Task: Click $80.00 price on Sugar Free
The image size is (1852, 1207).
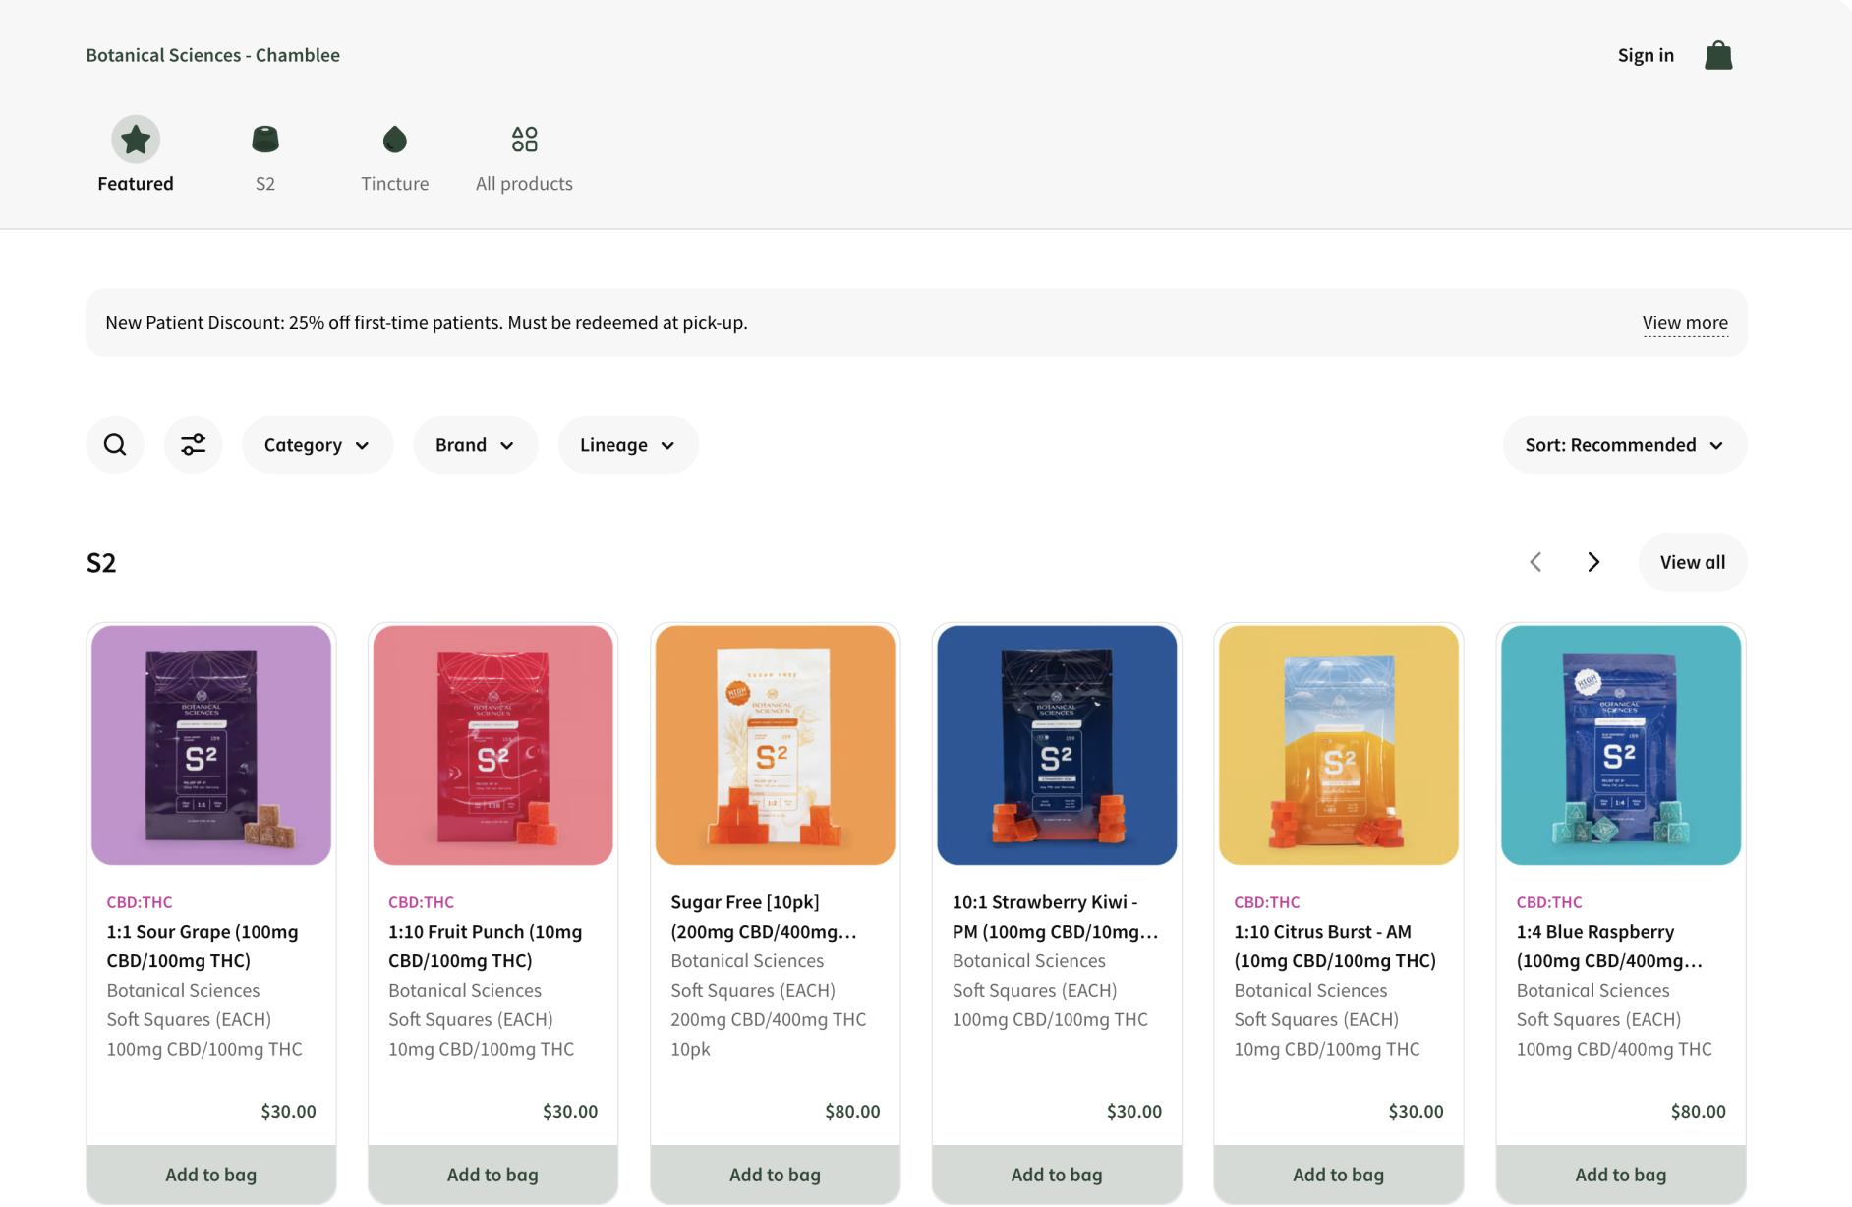Action: tap(852, 1112)
